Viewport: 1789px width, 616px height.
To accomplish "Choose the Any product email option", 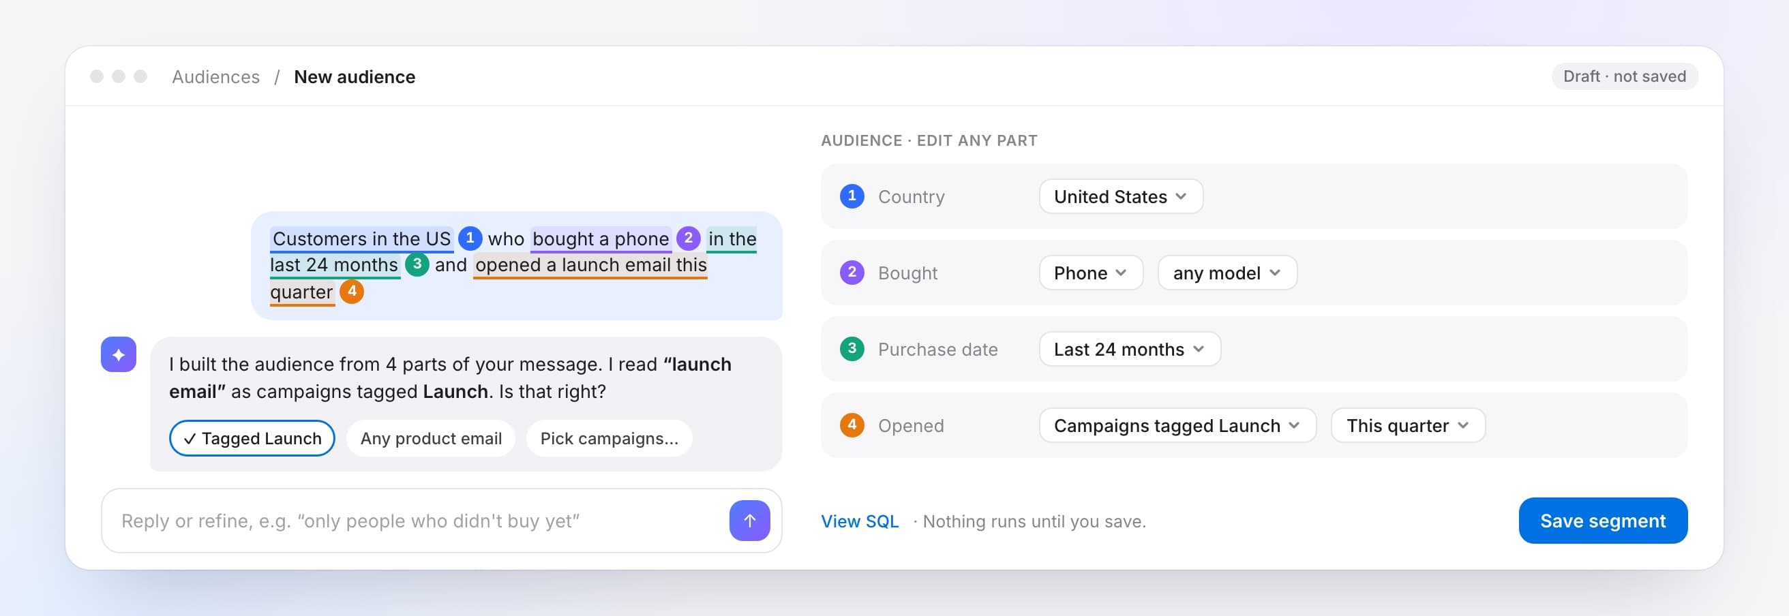I will [431, 438].
